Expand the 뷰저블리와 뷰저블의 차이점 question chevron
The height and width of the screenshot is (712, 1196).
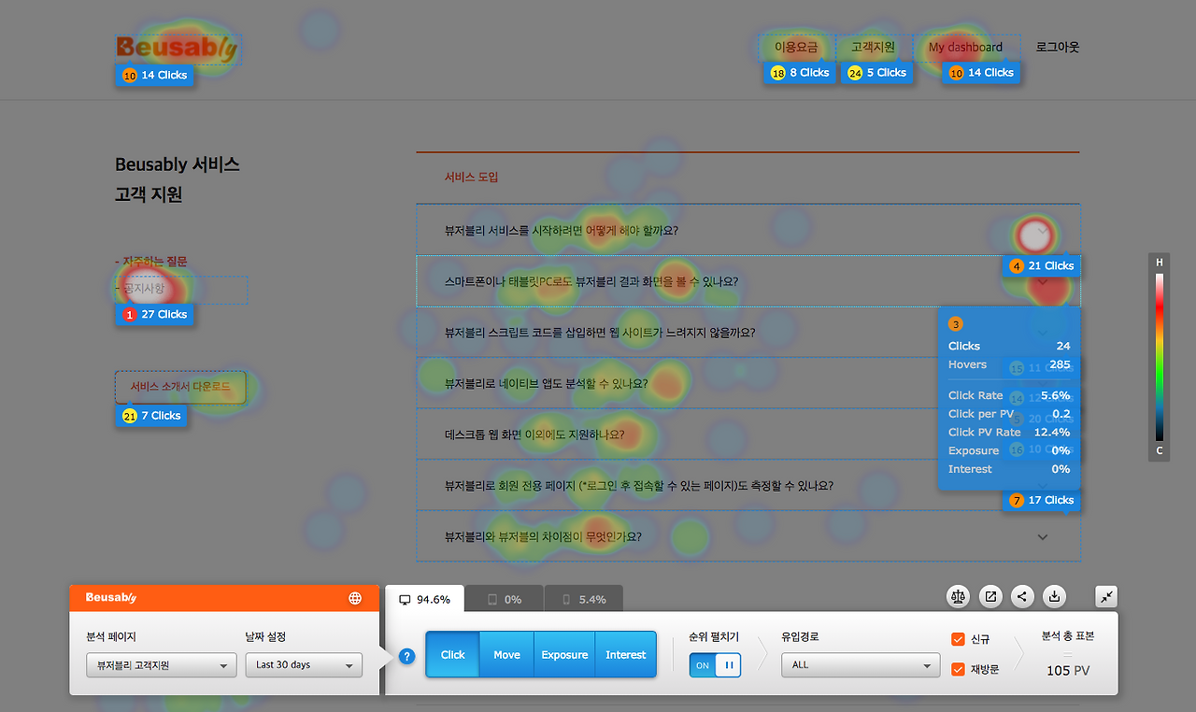[1044, 537]
